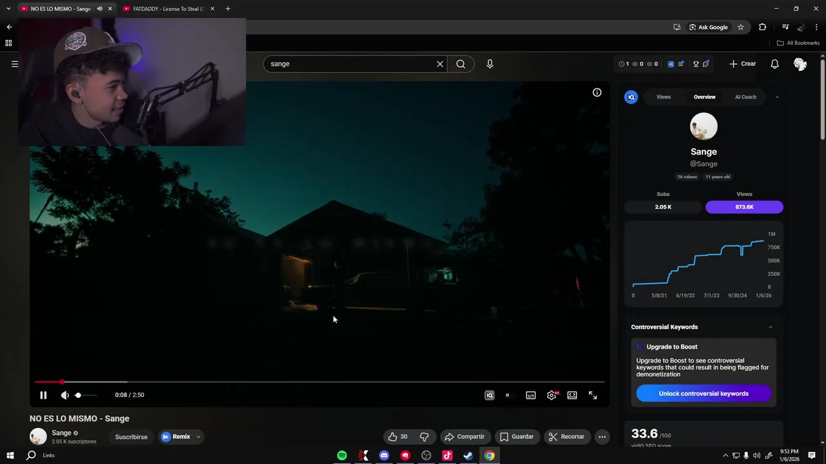Click the Sange avatar under the video title
Viewport: 826px width, 464px height.
[38, 436]
